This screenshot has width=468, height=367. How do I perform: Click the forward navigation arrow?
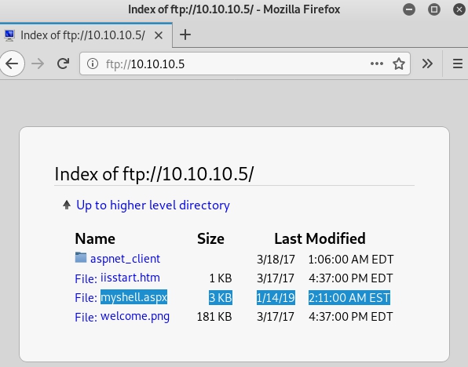(x=38, y=64)
